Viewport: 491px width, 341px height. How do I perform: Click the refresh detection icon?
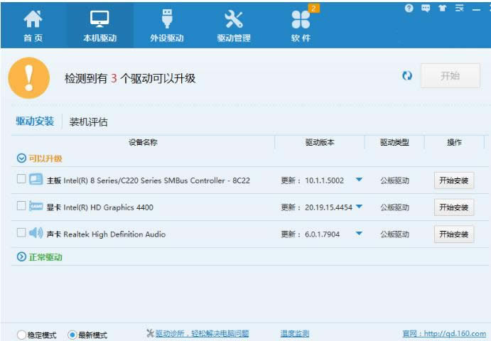(407, 76)
